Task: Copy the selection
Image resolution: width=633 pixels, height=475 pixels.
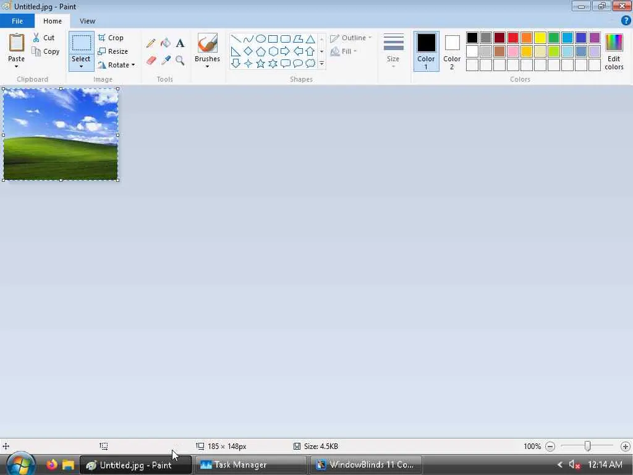Action: [46, 51]
